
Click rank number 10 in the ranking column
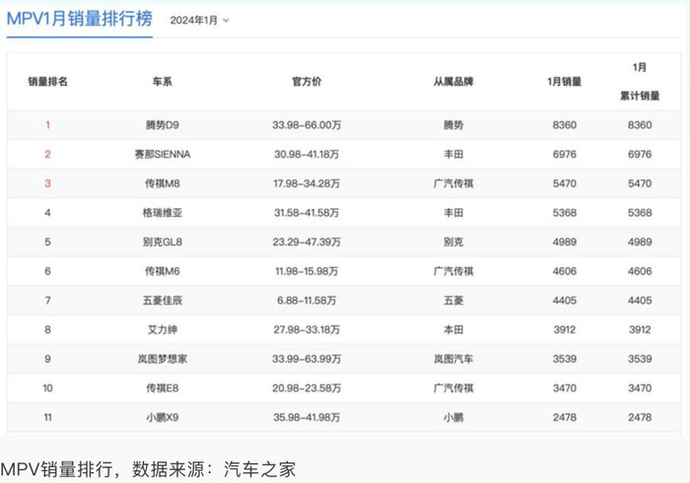pos(47,388)
